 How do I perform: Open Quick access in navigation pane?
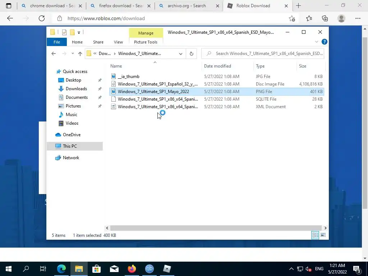[x=75, y=72]
